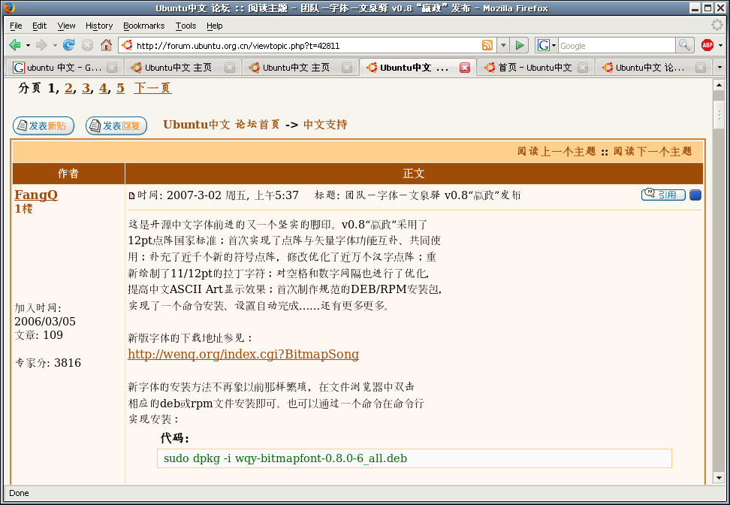Open the Bookmarks menu

(144, 26)
